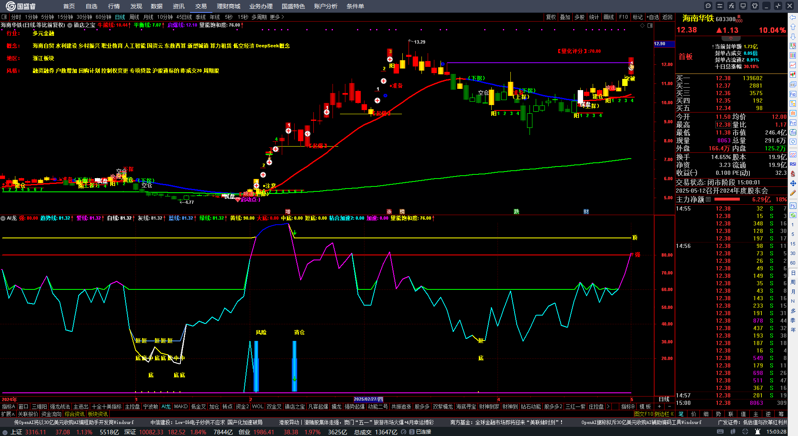Open the message chat icon in title bar
The image size is (798, 436).
pyautogui.click(x=708, y=6)
